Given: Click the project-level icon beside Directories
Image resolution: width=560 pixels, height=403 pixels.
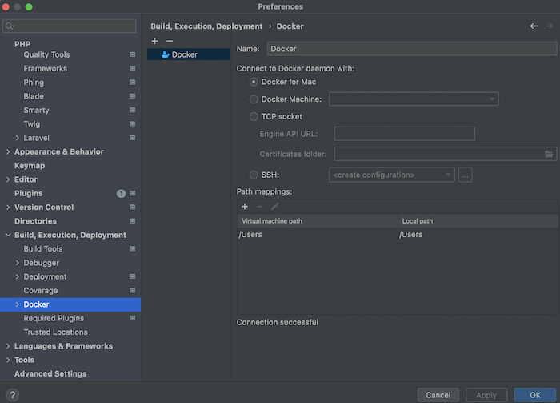Looking at the screenshot, I should click(x=133, y=221).
